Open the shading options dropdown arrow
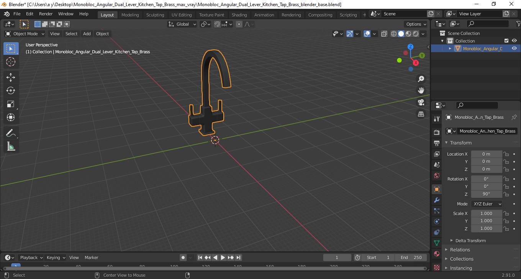 pos(423,34)
